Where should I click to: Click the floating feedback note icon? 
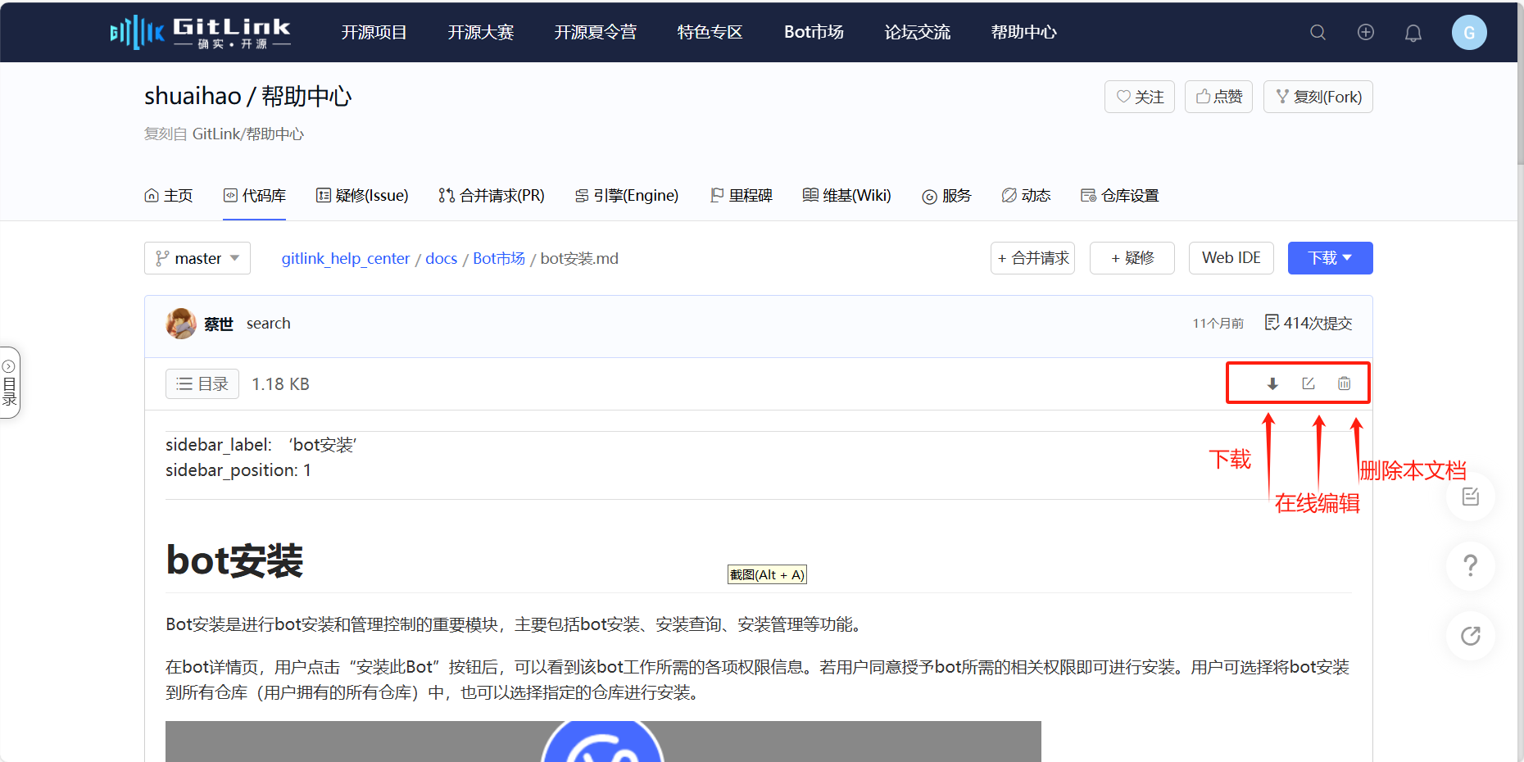(x=1471, y=497)
